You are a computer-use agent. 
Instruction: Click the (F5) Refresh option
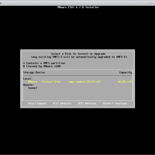[x=87, y=103]
